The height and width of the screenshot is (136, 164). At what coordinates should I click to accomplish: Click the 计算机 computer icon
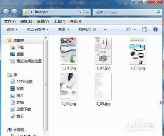pos(9,130)
